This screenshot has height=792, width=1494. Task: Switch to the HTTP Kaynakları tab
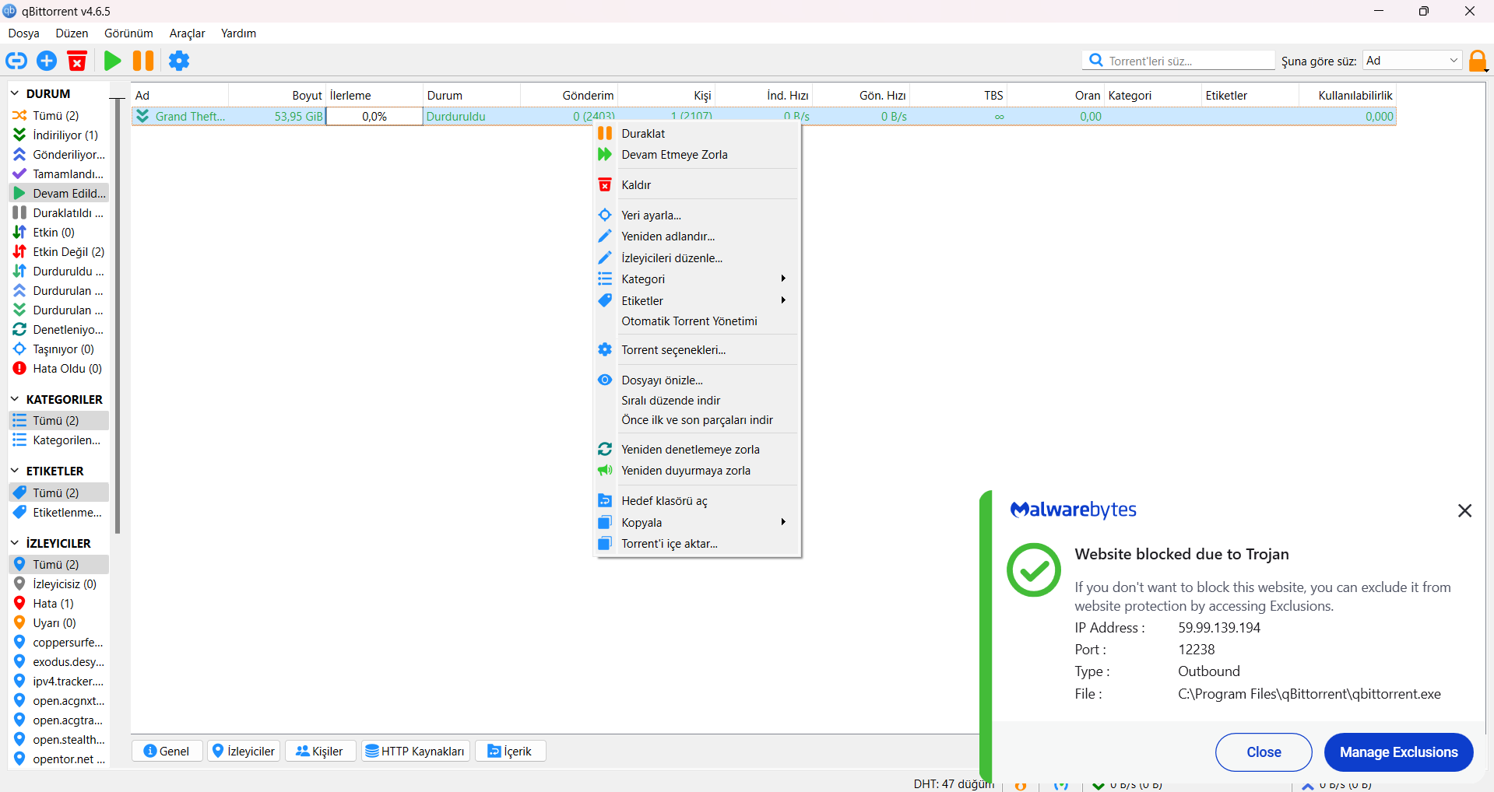pos(415,751)
